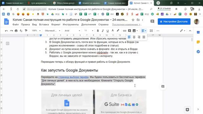The width and height of the screenshot is (203, 114).
Task: Open the paragraph style dropdown
Action: pos(52,31)
